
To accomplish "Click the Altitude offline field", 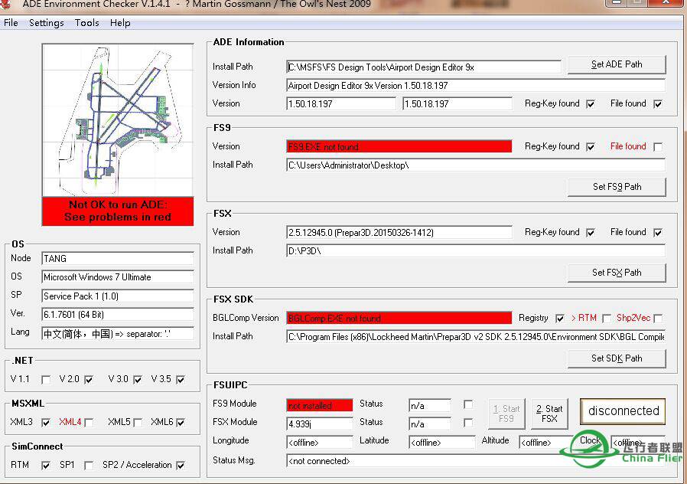I will pos(545,443).
